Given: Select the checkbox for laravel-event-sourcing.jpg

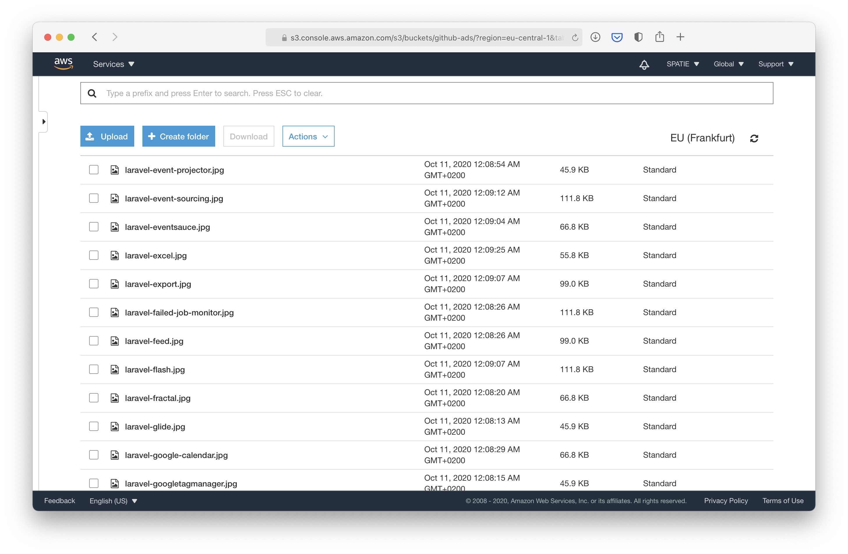Looking at the screenshot, I should 94,198.
